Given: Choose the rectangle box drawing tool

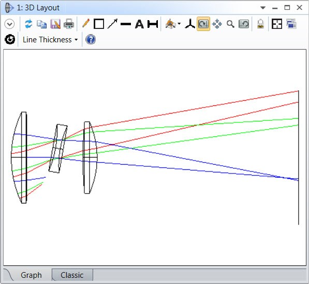Looking at the screenshot, I should (x=99, y=24).
